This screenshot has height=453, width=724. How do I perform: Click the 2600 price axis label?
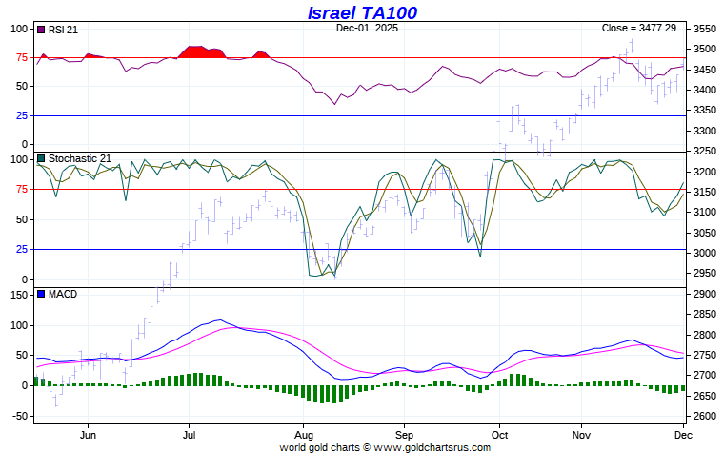pos(705,416)
